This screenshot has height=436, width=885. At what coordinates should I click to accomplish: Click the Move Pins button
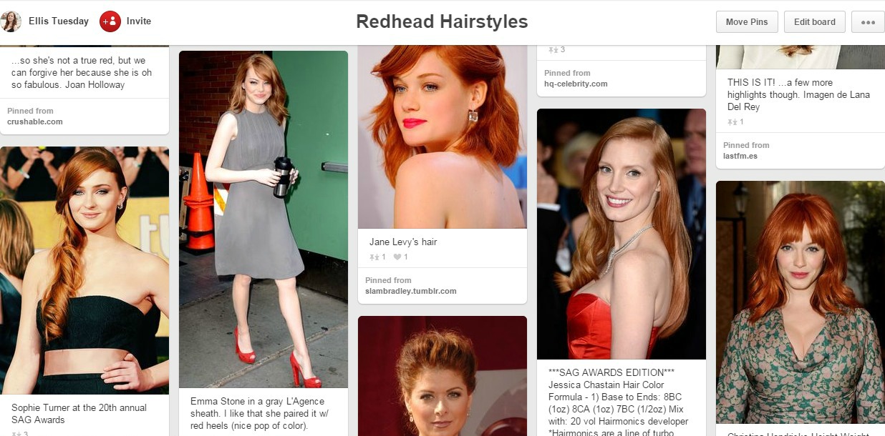[x=747, y=21]
